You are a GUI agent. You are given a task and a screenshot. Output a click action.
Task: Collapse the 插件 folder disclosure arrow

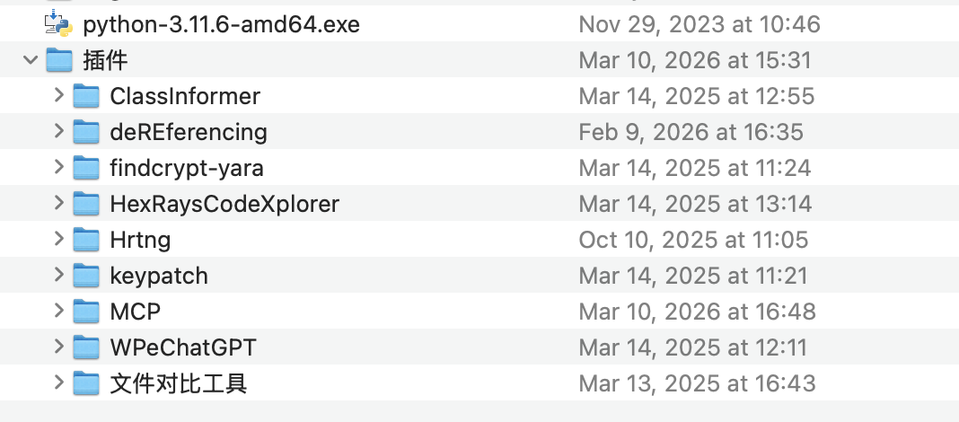[x=31, y=60]
